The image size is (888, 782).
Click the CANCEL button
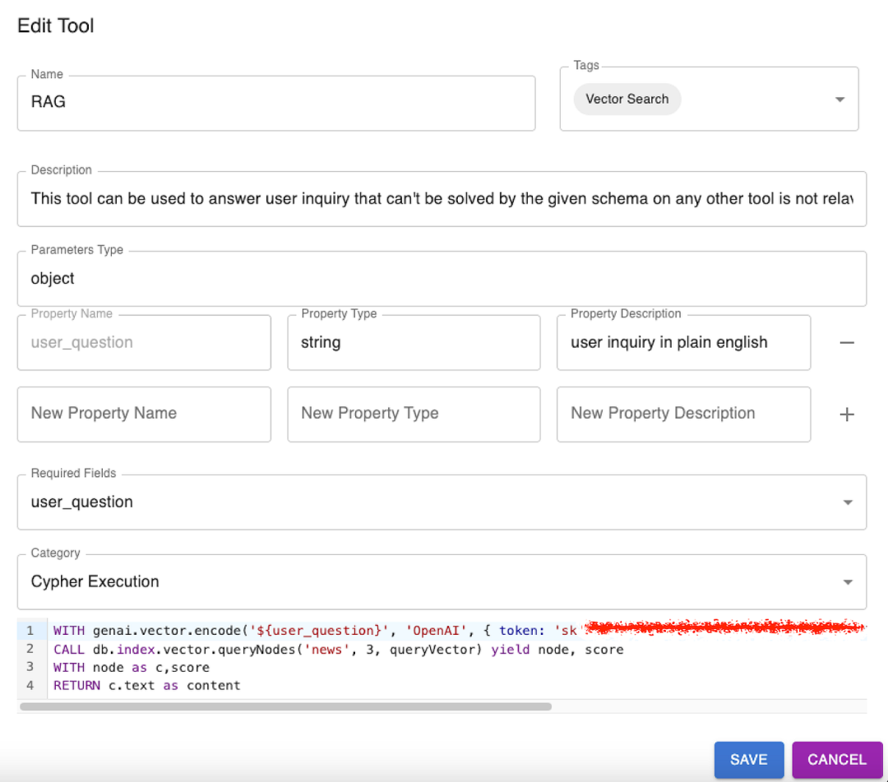[x=837, y=759]
